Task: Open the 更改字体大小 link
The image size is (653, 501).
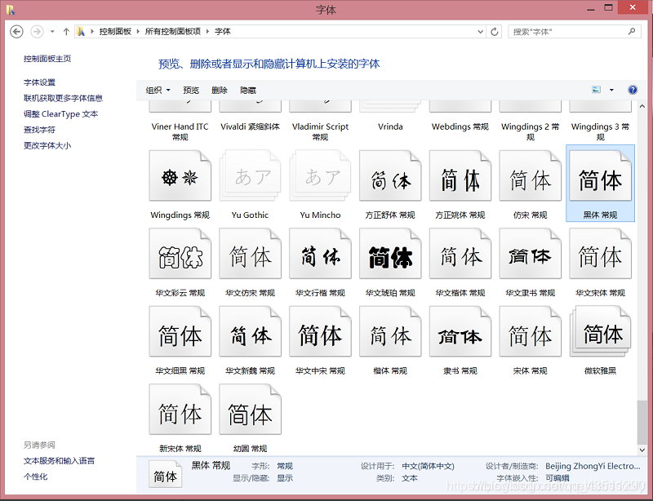Action: [47, 146]
